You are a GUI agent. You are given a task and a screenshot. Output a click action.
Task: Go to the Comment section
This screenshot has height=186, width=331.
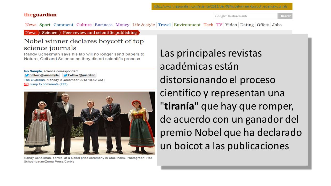[63, 25]
